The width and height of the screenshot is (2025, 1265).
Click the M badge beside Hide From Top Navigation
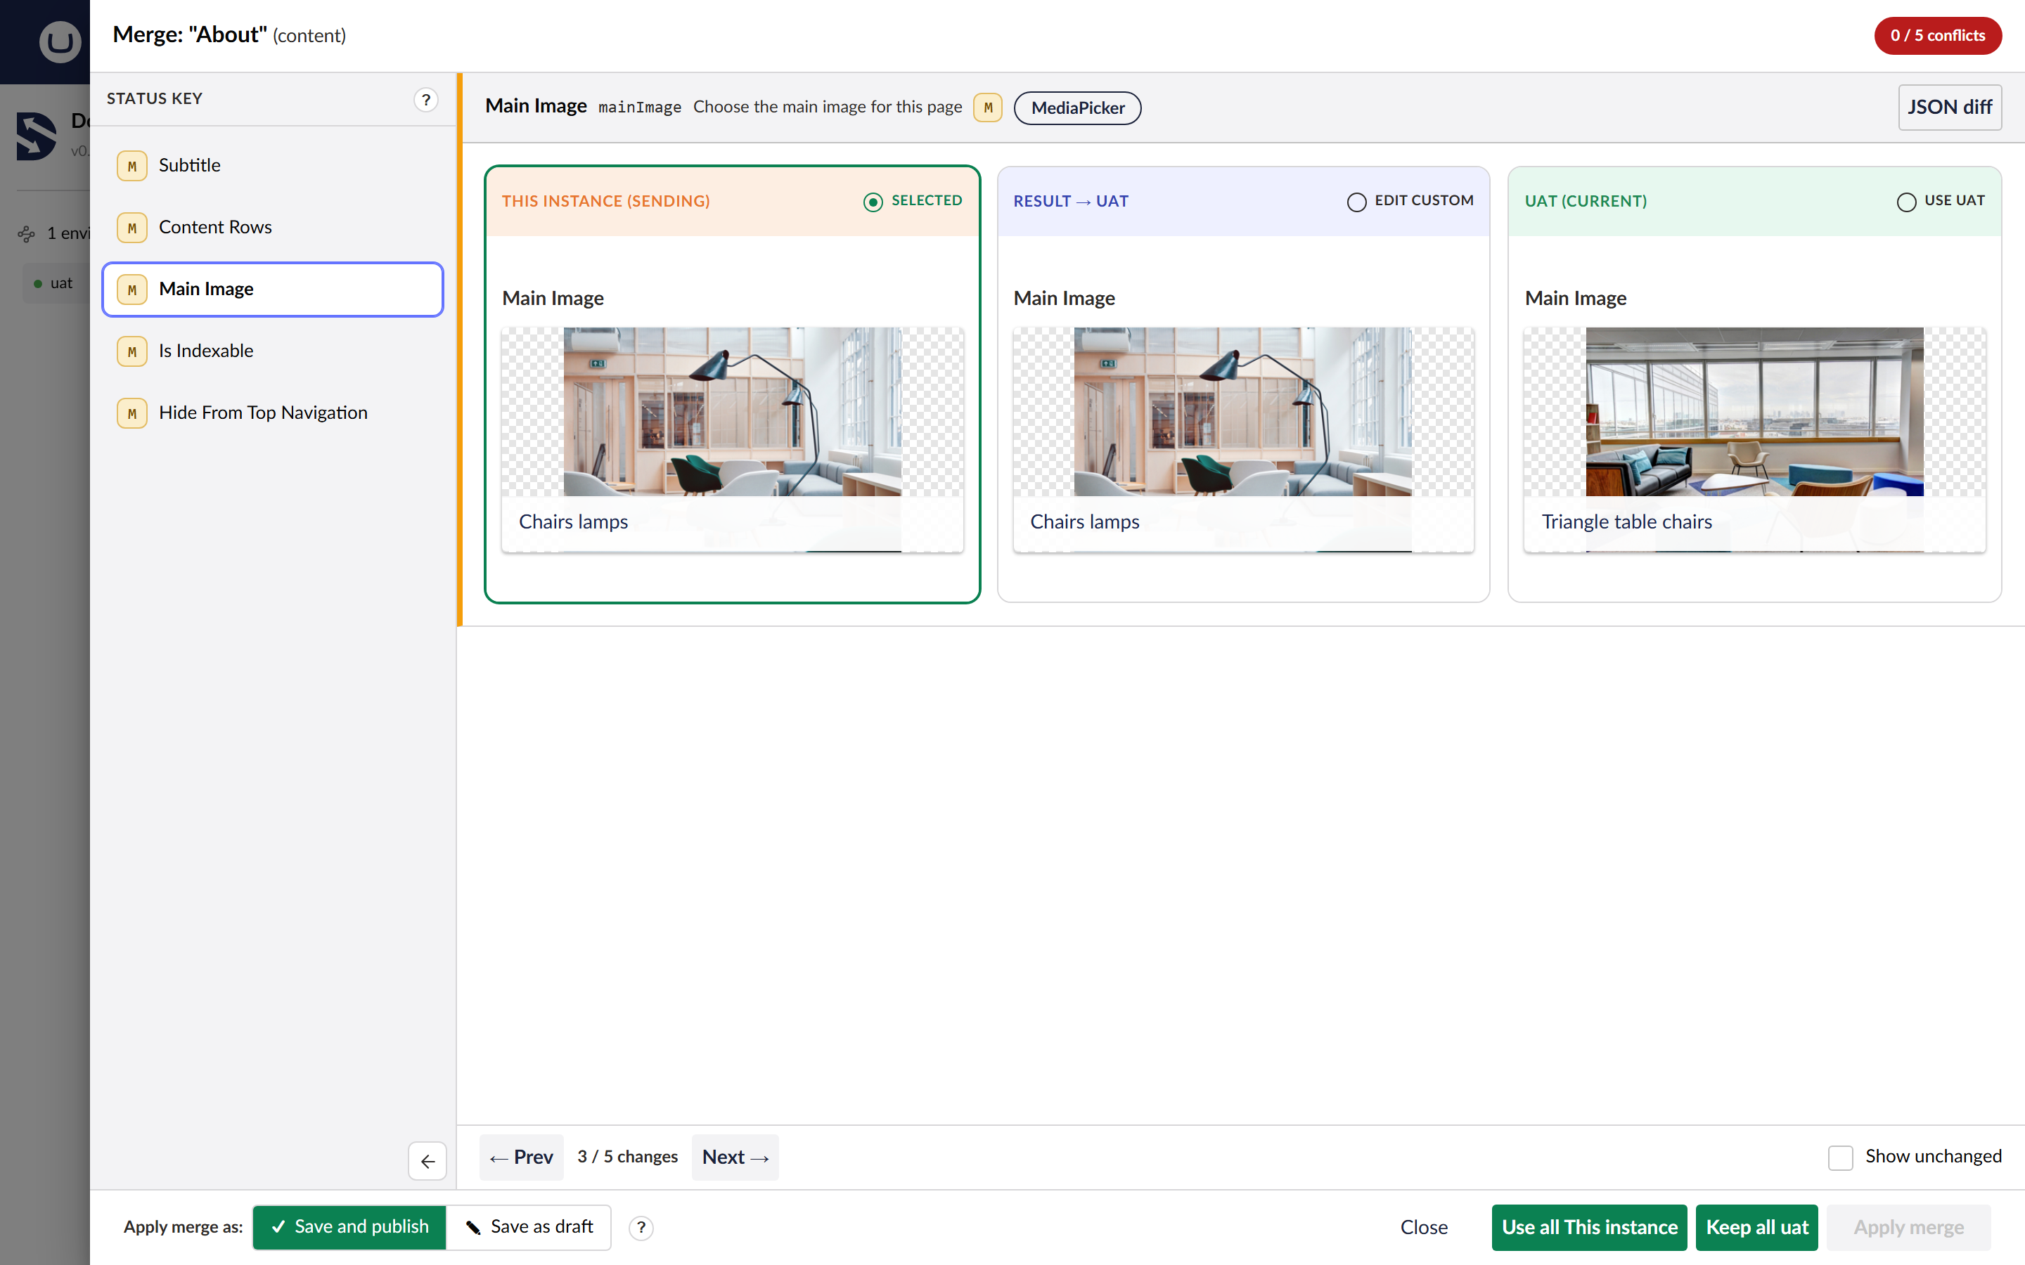[132, 413]
